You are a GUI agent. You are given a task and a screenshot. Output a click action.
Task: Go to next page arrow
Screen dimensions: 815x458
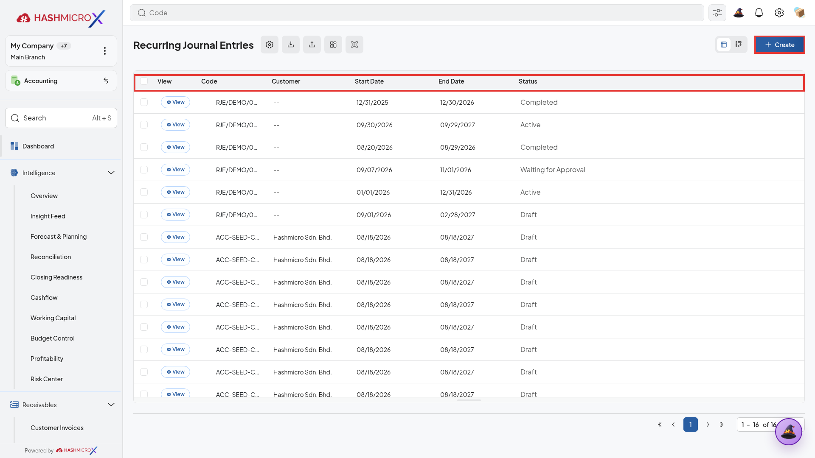click(708, 424)
